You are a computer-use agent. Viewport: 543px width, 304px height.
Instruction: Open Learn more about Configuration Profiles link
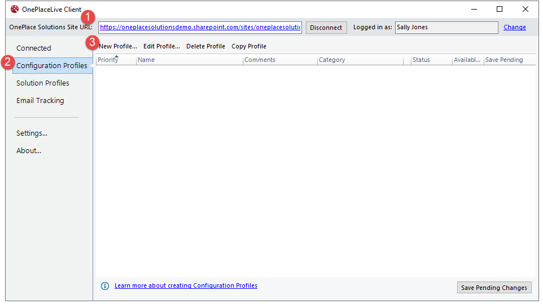coord(186,286)
